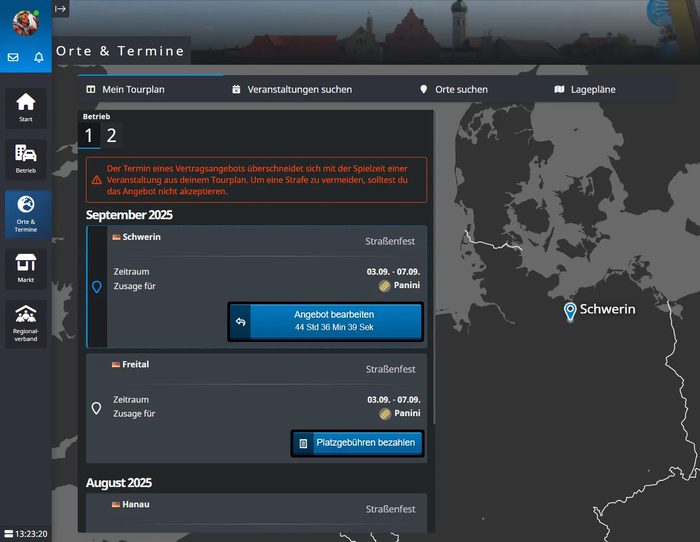700x542 pixels.
Task: Open Markt stall icon
Action: coord(26,268)
